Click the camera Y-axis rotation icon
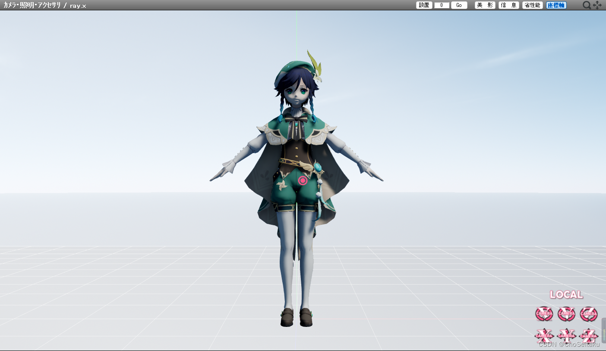This screenshot has height=351, width=606. pos(566,314)
